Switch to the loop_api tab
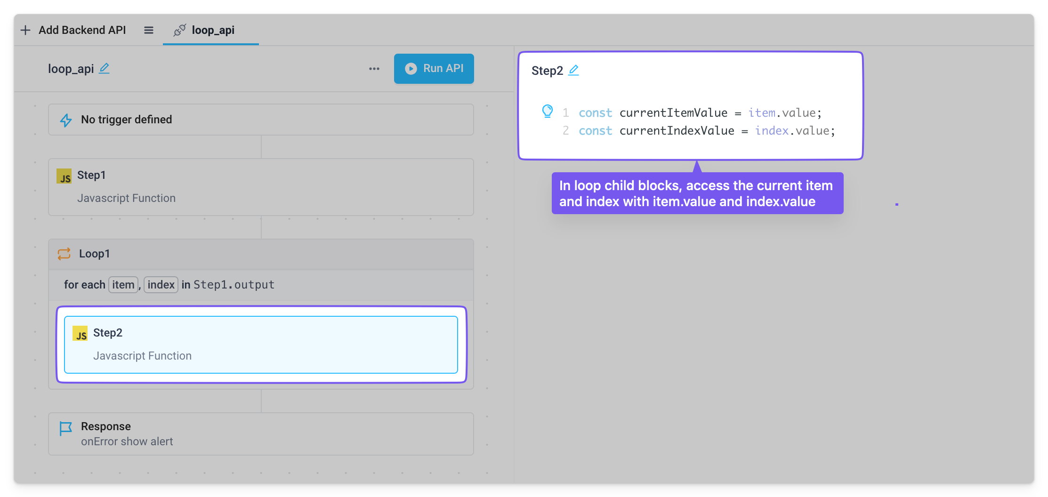 [212, 30]
